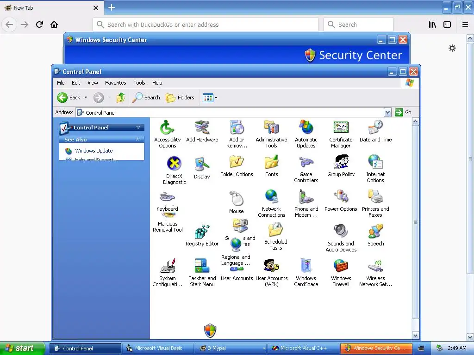The height and width of the screenshot is (355, 474).
Task: Open Display properties icon
Action: click(x=202, y=168)
